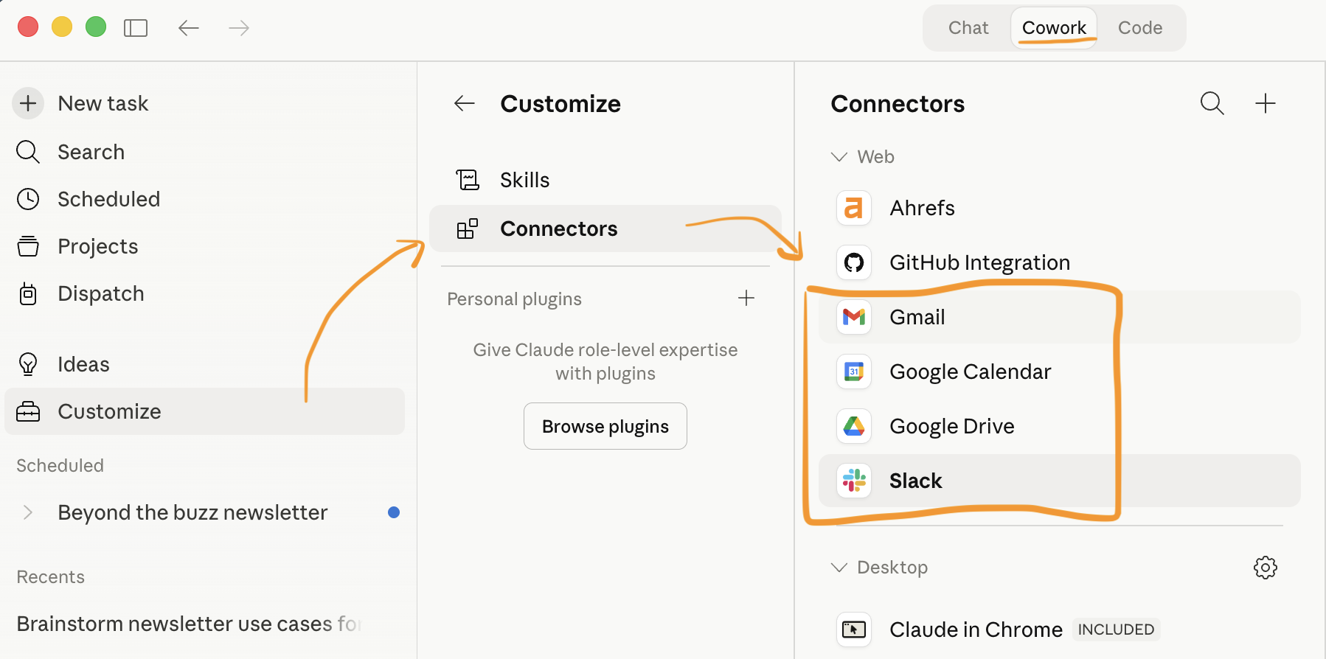Image resolution: width=1326 pixels, height=659 pixels.
Task: Click the Ahrefs logo icon
Action: pos(854,208)
